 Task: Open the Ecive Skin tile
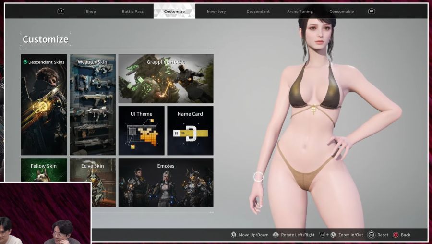[93, 182]
